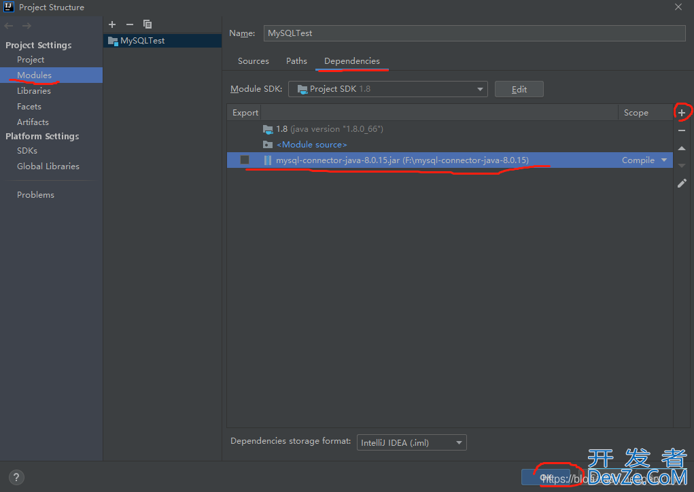Open the Dependencies storage format dropdown
694x492 pixels.
coord(412,442)
